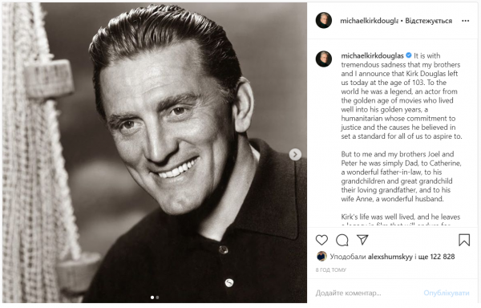Share post using paper plane icon
The width and height of the screenshot is (481, 308).
click(362, 240)
